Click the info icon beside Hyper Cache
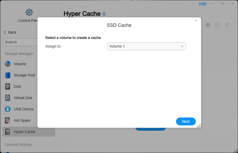Screen dimensions: 238x153 coord(104,14)
